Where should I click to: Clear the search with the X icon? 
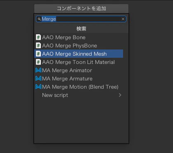(x=123, y=19)
